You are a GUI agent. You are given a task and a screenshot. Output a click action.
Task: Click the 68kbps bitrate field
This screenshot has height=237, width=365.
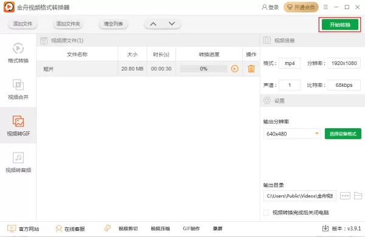coord(344,85)
